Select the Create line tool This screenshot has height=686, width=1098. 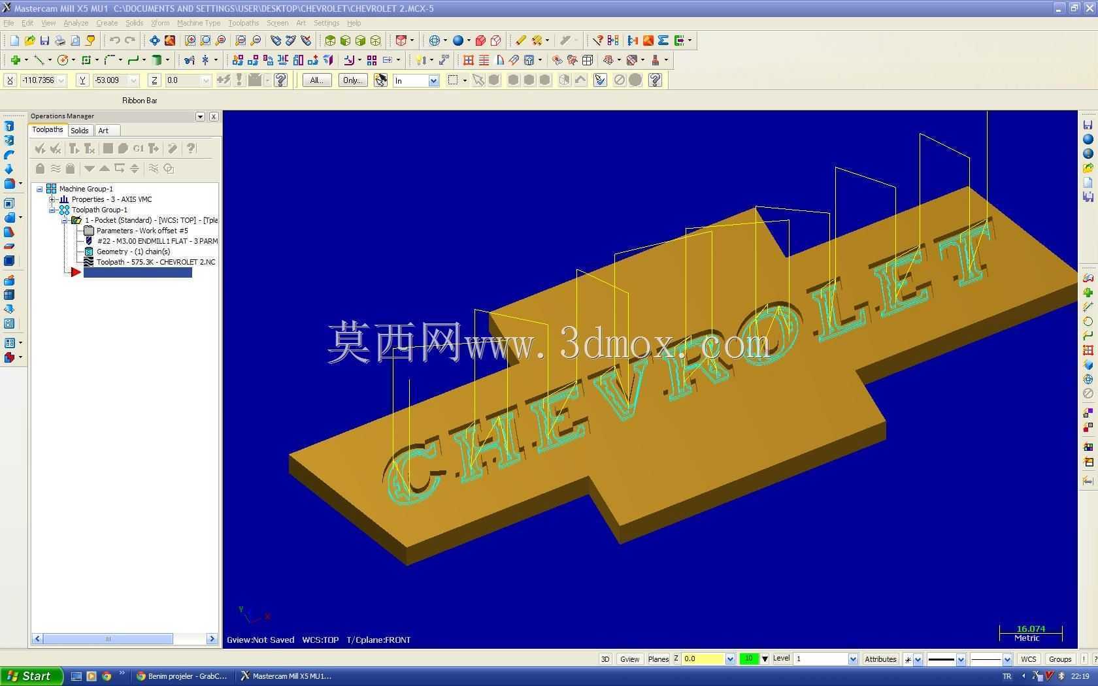point(39,60)
